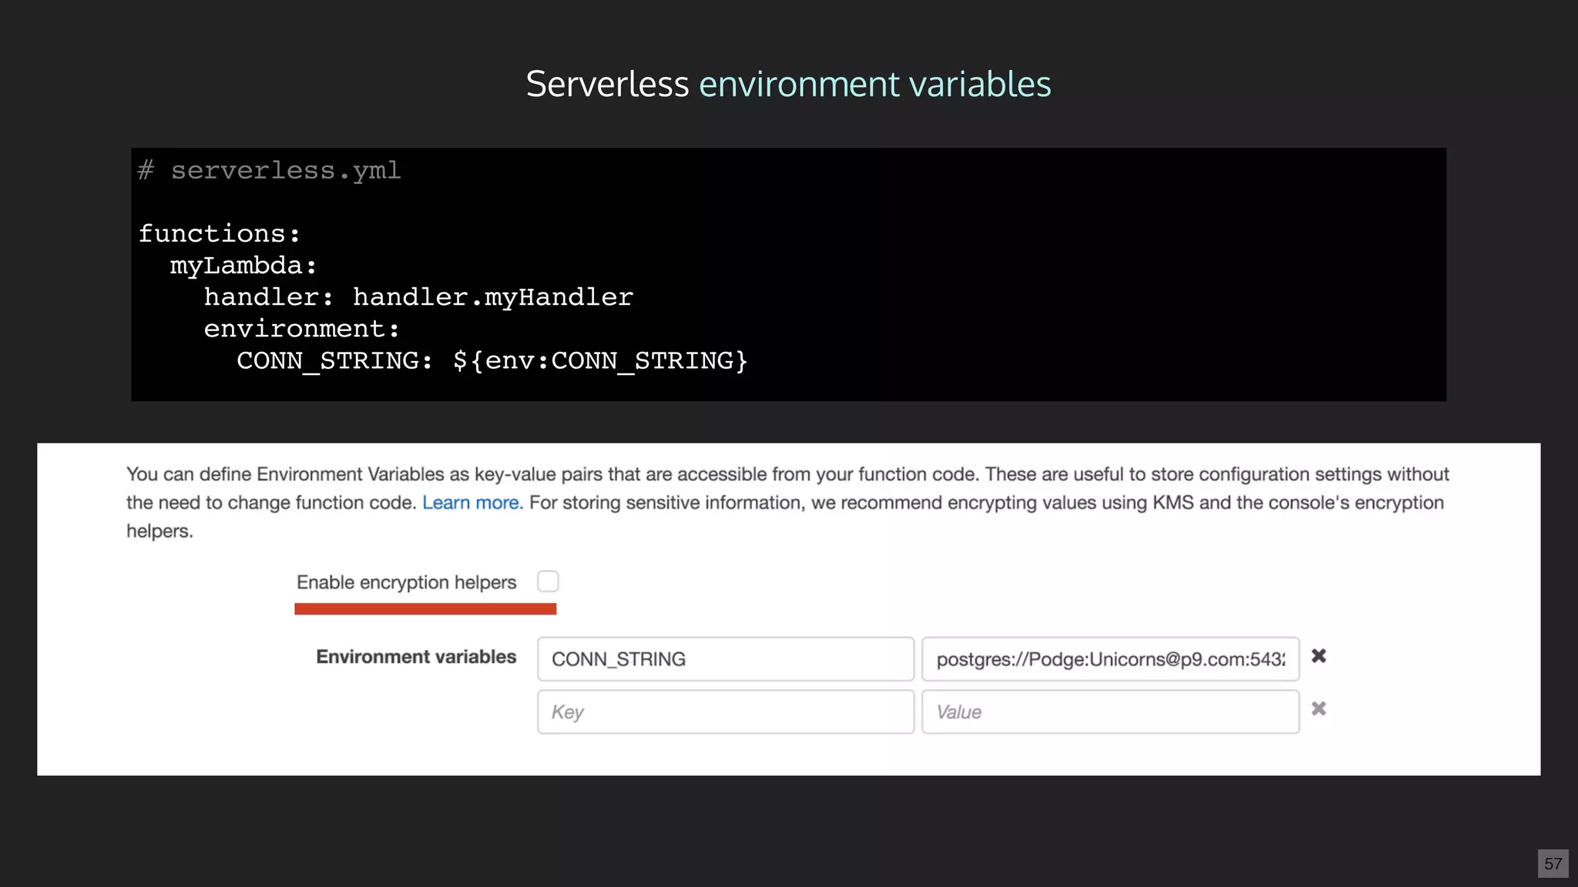Tick the Enable encryption helpers checkbox
This screenshot has height=887, width=1578.
pos(548,581)
